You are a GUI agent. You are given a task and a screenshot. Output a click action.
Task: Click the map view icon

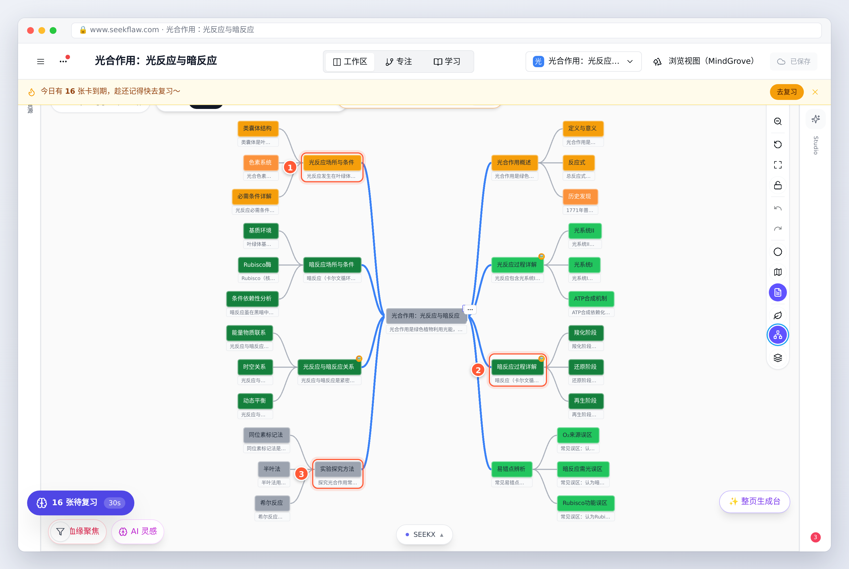click(778, 272)
